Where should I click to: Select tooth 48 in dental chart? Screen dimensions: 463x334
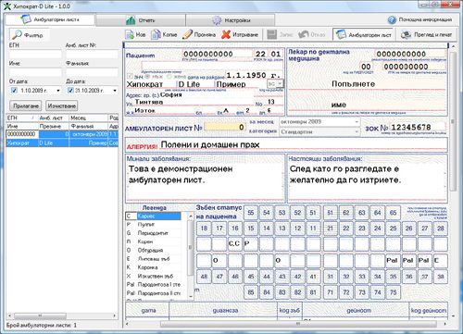[204, 277]
